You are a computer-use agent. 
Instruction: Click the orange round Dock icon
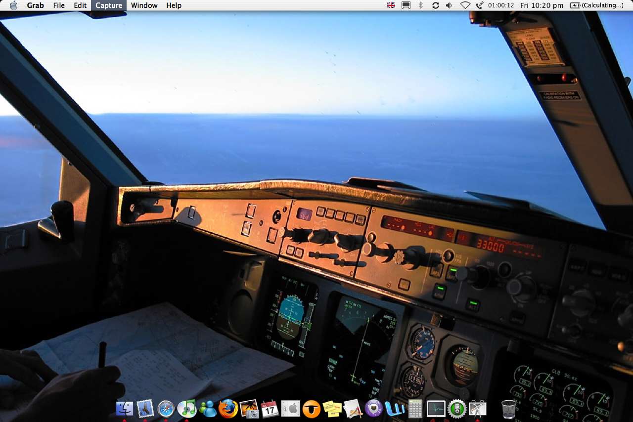tap(312, 409)
